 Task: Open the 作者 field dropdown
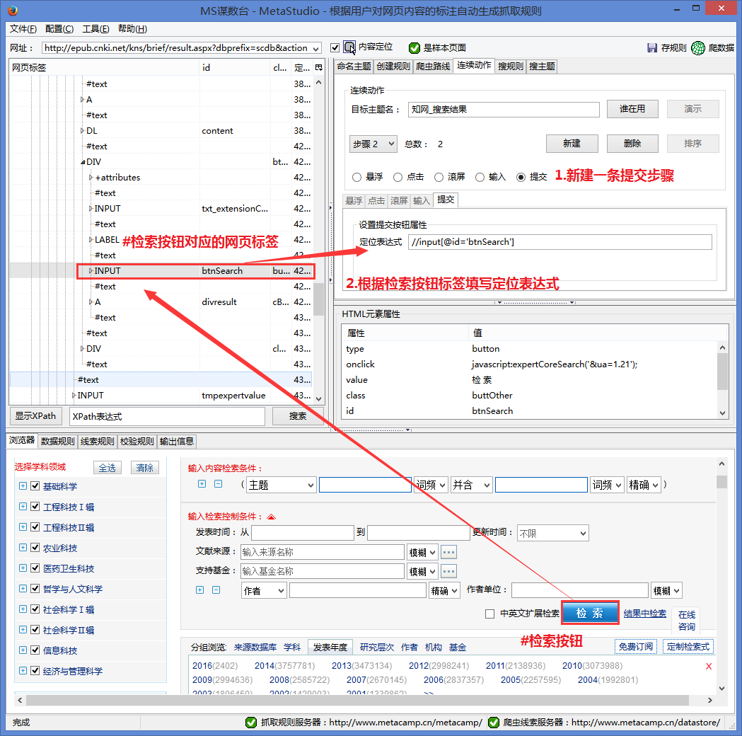click(x=264, y=591)
